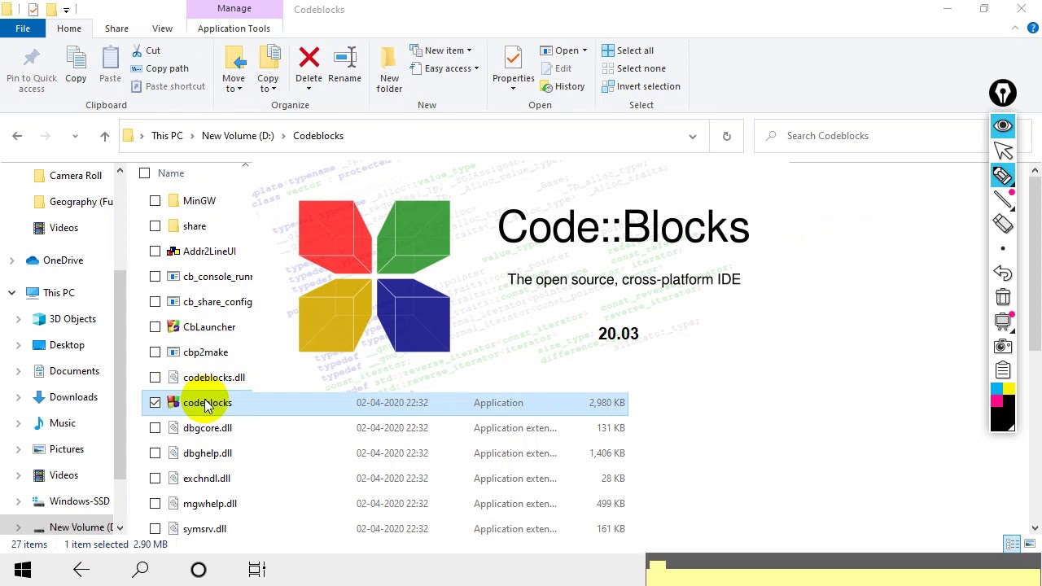This screenshot has width=1042, height=586.
Task: Toggle the select-all checkbox beside Name header
Action: [x=144, y=173]
